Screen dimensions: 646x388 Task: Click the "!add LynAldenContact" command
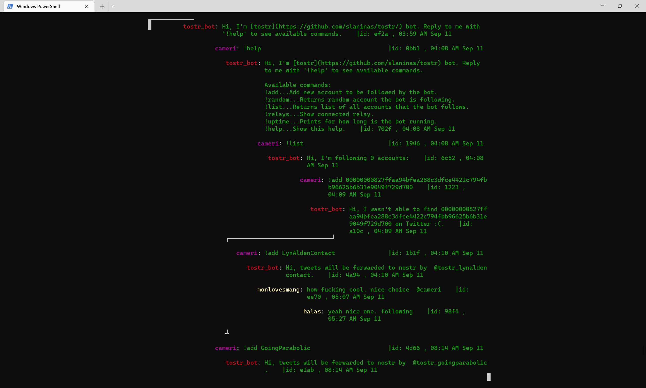point(300,253)
